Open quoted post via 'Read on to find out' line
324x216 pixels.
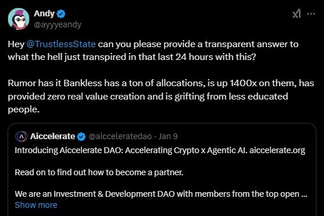pyautogui.click(x=99, y=172)
